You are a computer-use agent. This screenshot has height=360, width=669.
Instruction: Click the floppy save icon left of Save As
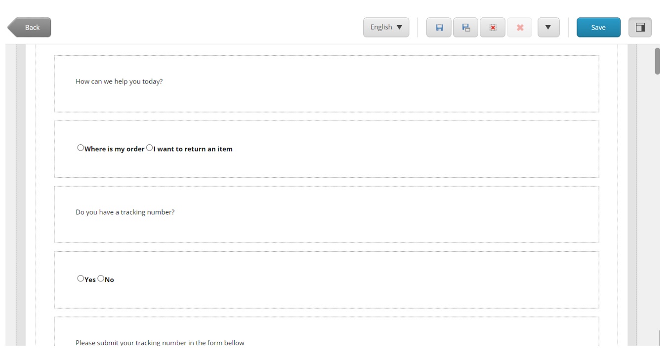click(x=439, y=27)
